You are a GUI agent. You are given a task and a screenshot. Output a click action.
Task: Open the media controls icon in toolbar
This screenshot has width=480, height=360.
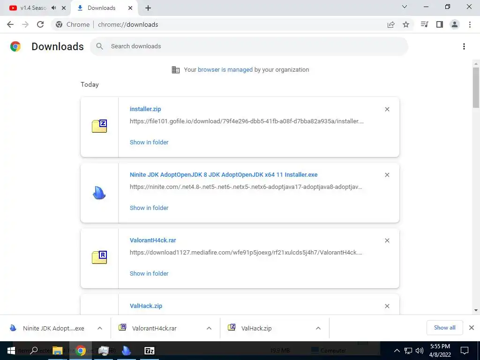[424, 24]
